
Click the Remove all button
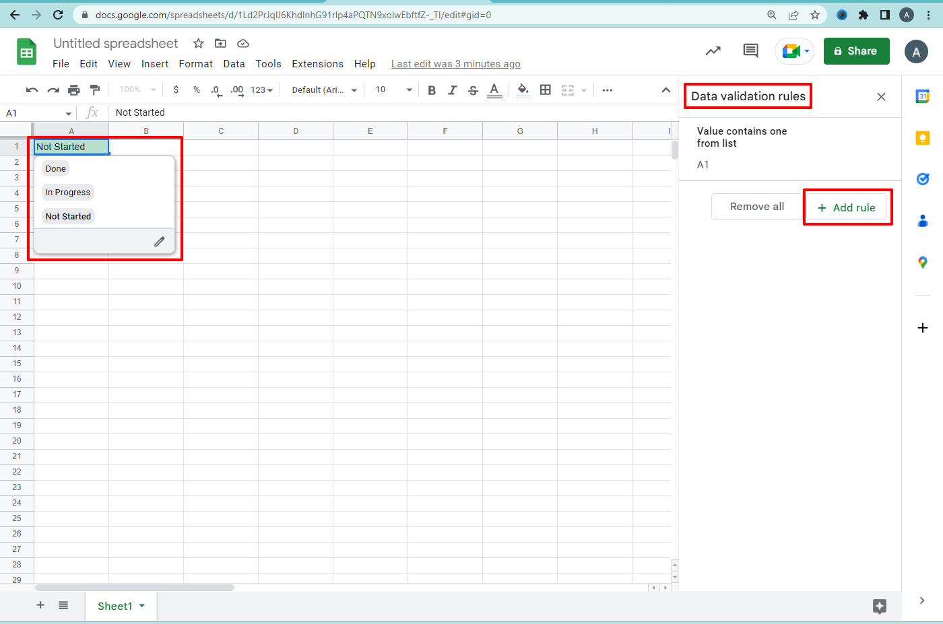(x=756, y=207)
